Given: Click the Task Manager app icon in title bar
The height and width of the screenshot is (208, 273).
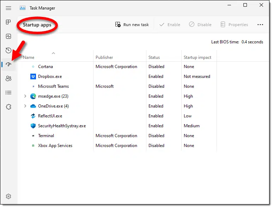Looking at the screenshot, I should click(23, 8).
